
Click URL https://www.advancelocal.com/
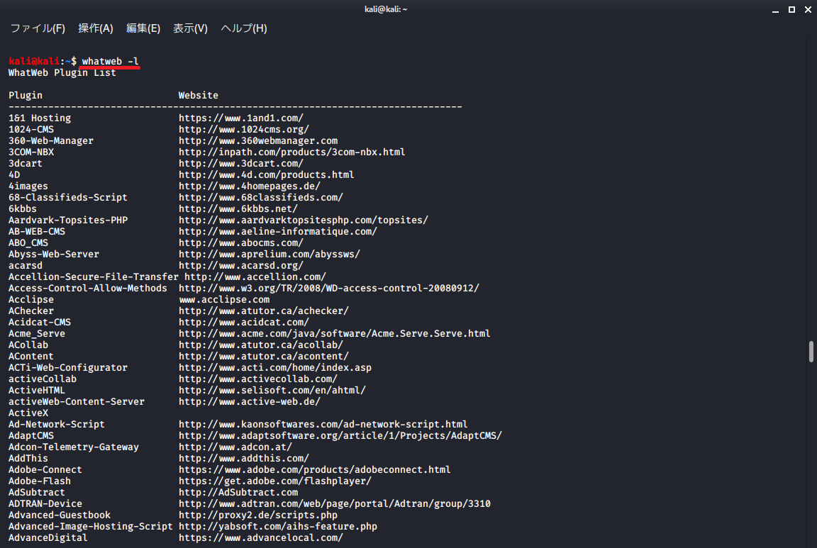pyautogui.click(x=260, y=538)
